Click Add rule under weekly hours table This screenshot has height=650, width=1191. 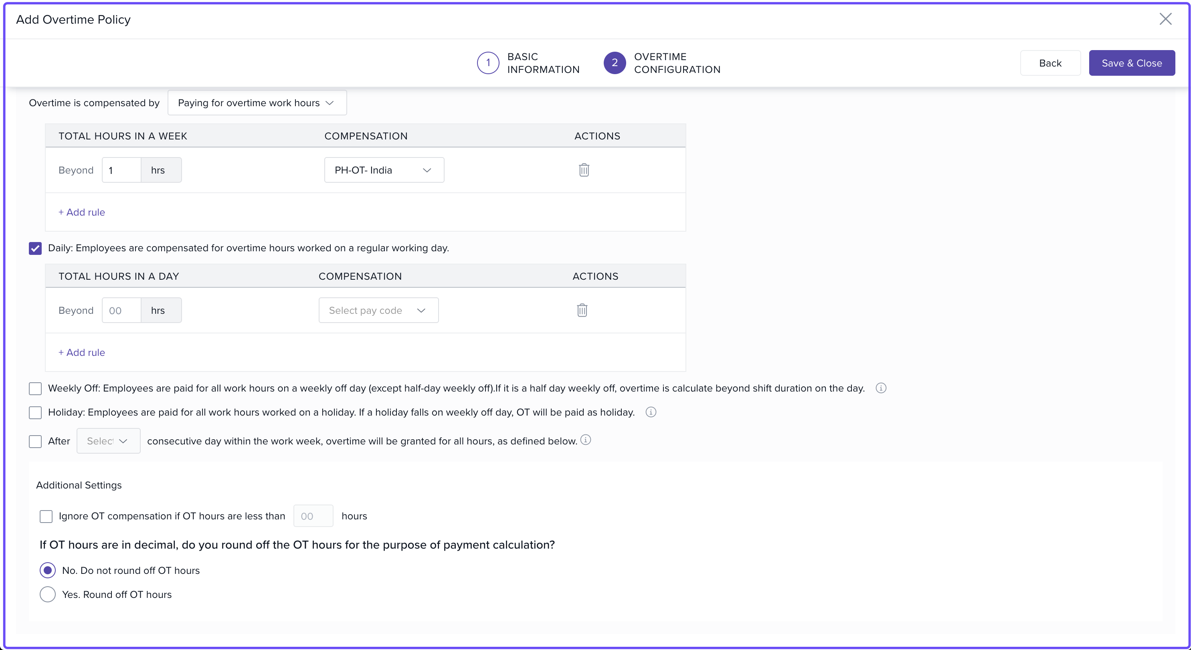[82, 212]
